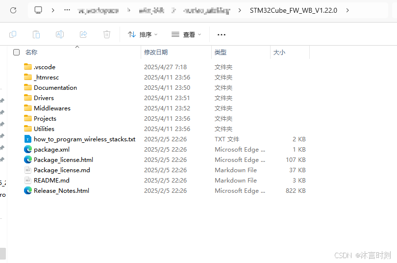
Task: Sort by the 名称 column header
Action: click(x=31, y=52)
